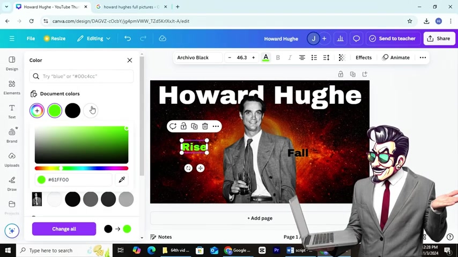Add collaborator with plus button
This screenshot has width=458, height=257.
324,39
